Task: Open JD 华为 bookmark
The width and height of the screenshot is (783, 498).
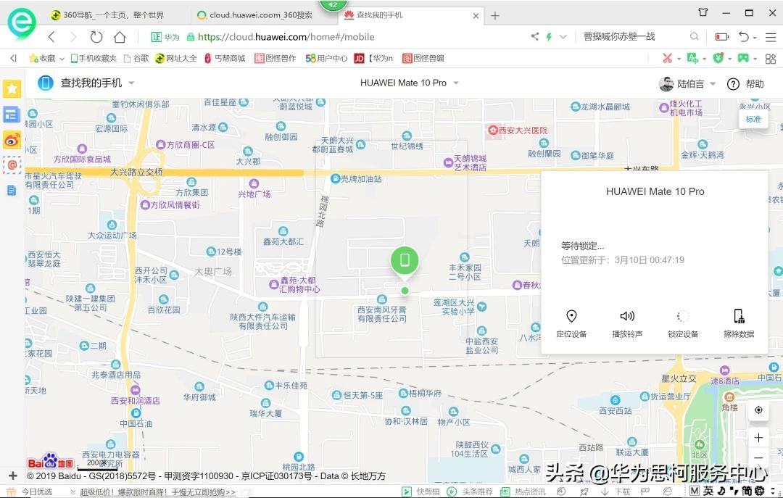Action: 373,58
